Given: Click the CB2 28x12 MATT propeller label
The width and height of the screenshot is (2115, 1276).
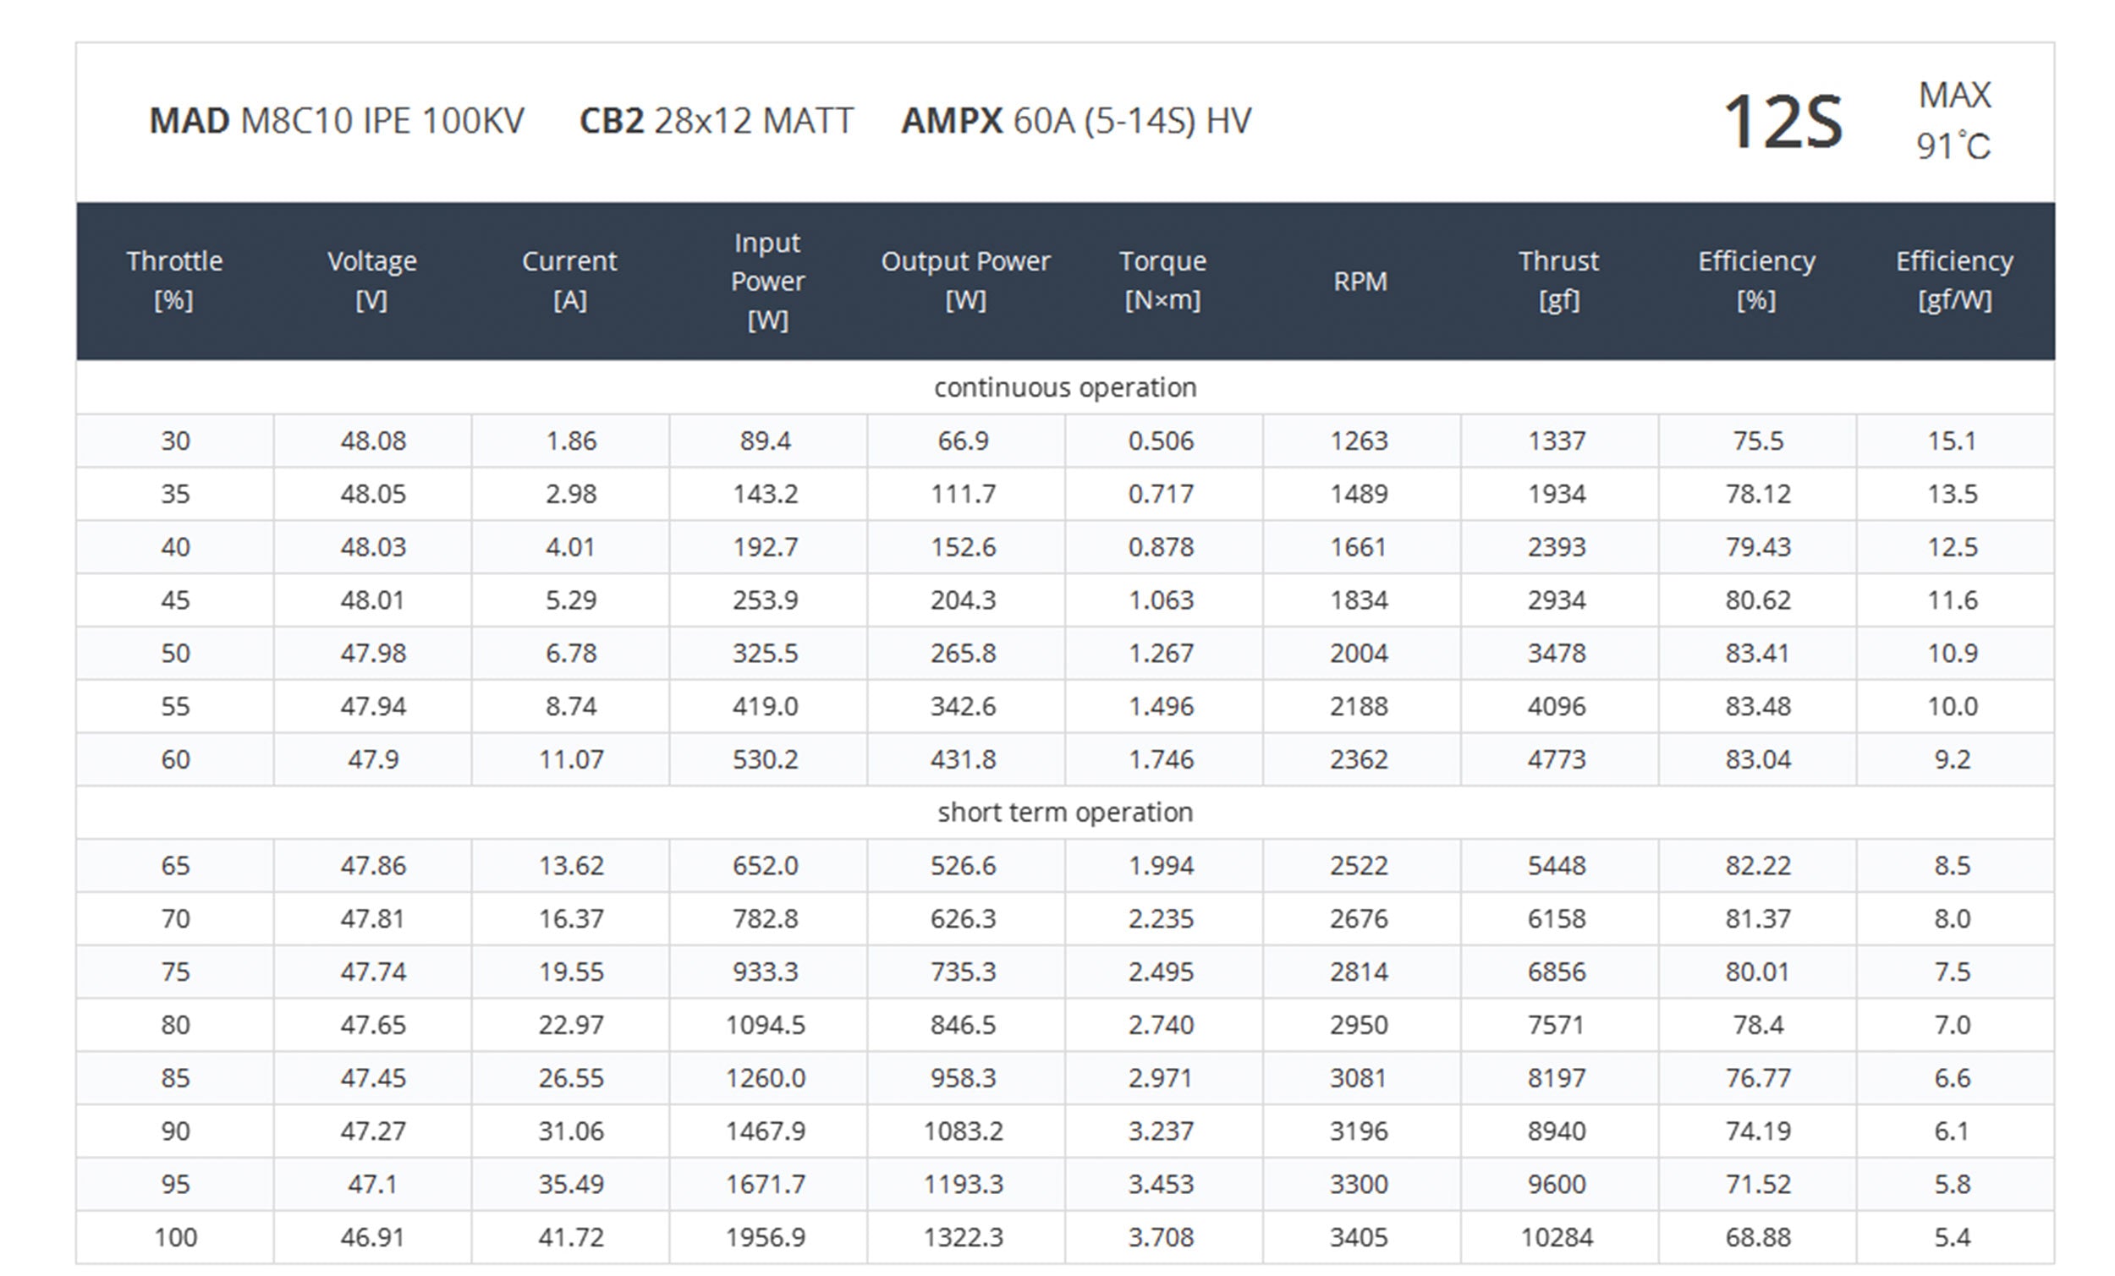Looking at the screenshot, I should [x=716, y=121].
